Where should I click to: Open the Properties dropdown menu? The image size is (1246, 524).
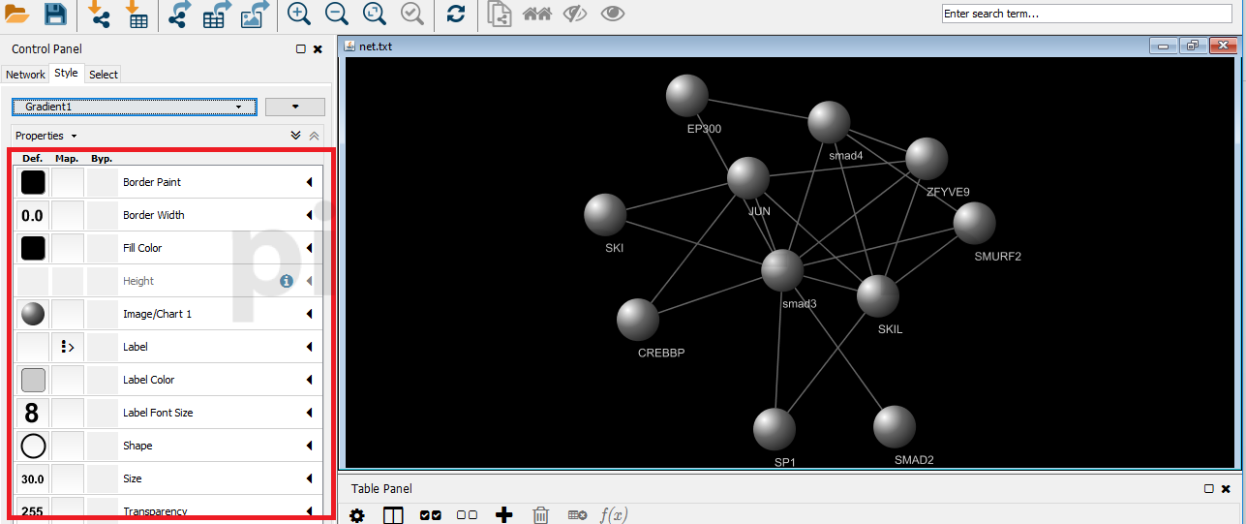click(46, 136)
